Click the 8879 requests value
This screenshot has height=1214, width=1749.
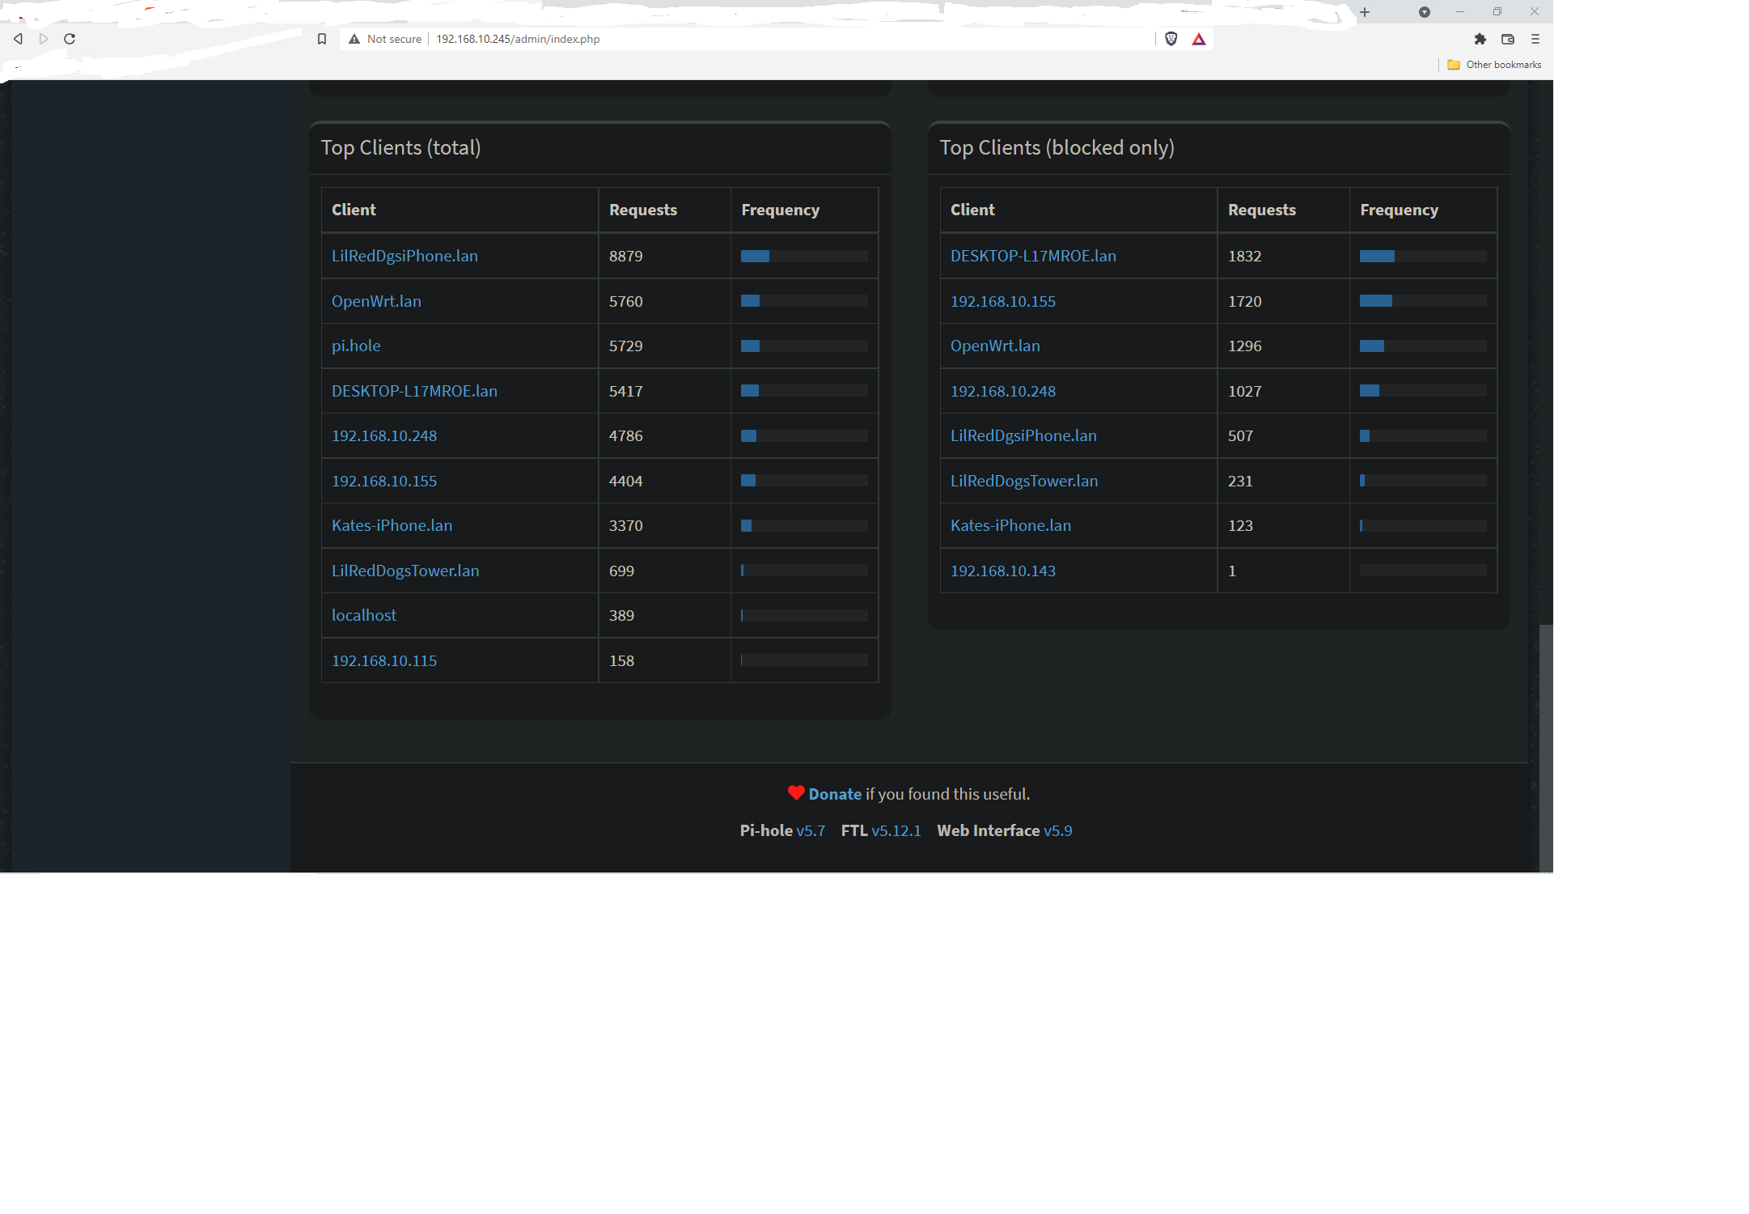tap(626, 256)
